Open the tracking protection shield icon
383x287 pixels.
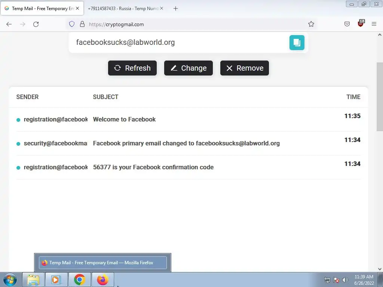point(71,24)
